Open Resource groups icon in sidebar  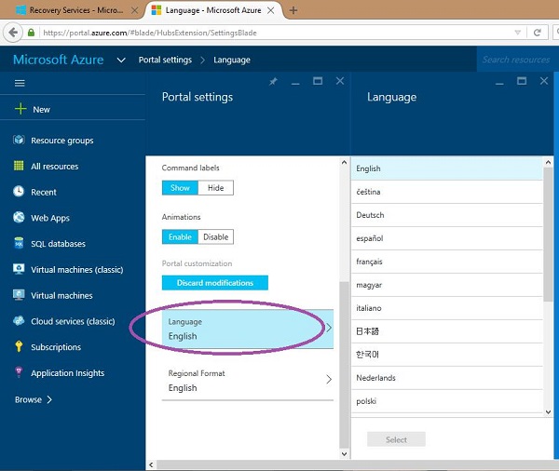pyautogui.click(x=19, y=141)
